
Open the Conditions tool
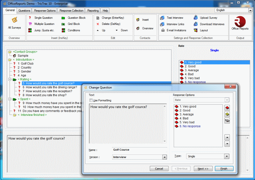click(x=71, y=30)
